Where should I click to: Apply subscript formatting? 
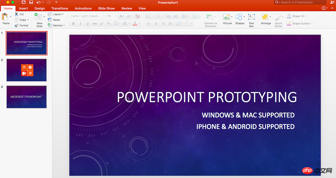pyautogui.click(x=109, y=23)
